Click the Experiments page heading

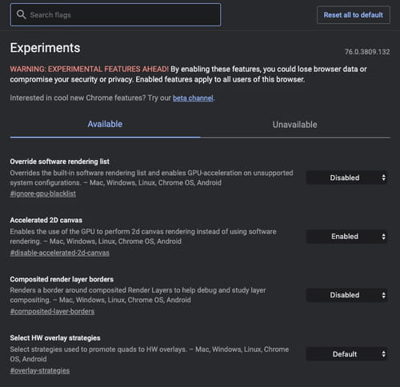point(45,48)
